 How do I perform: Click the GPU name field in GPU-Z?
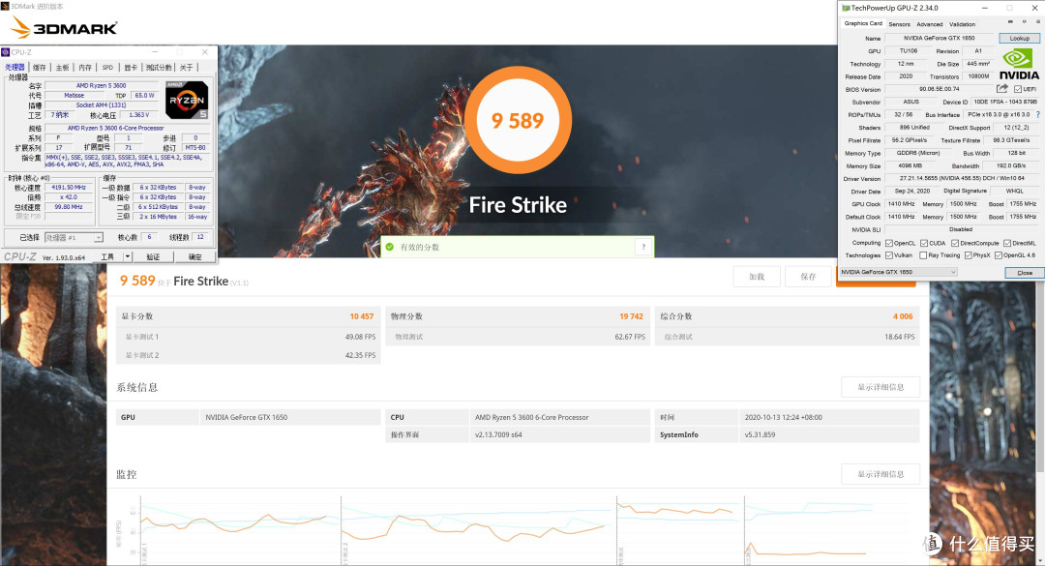[x=939, y=38]
